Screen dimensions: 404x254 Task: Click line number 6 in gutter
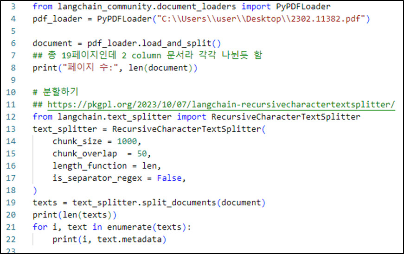(x=13, y=43)
